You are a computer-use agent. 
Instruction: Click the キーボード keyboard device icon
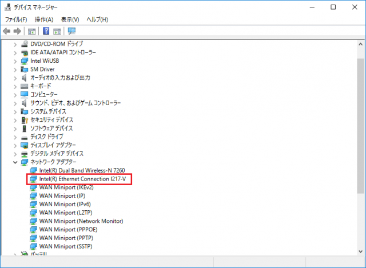pyautogui.click(x=25, y=86)
